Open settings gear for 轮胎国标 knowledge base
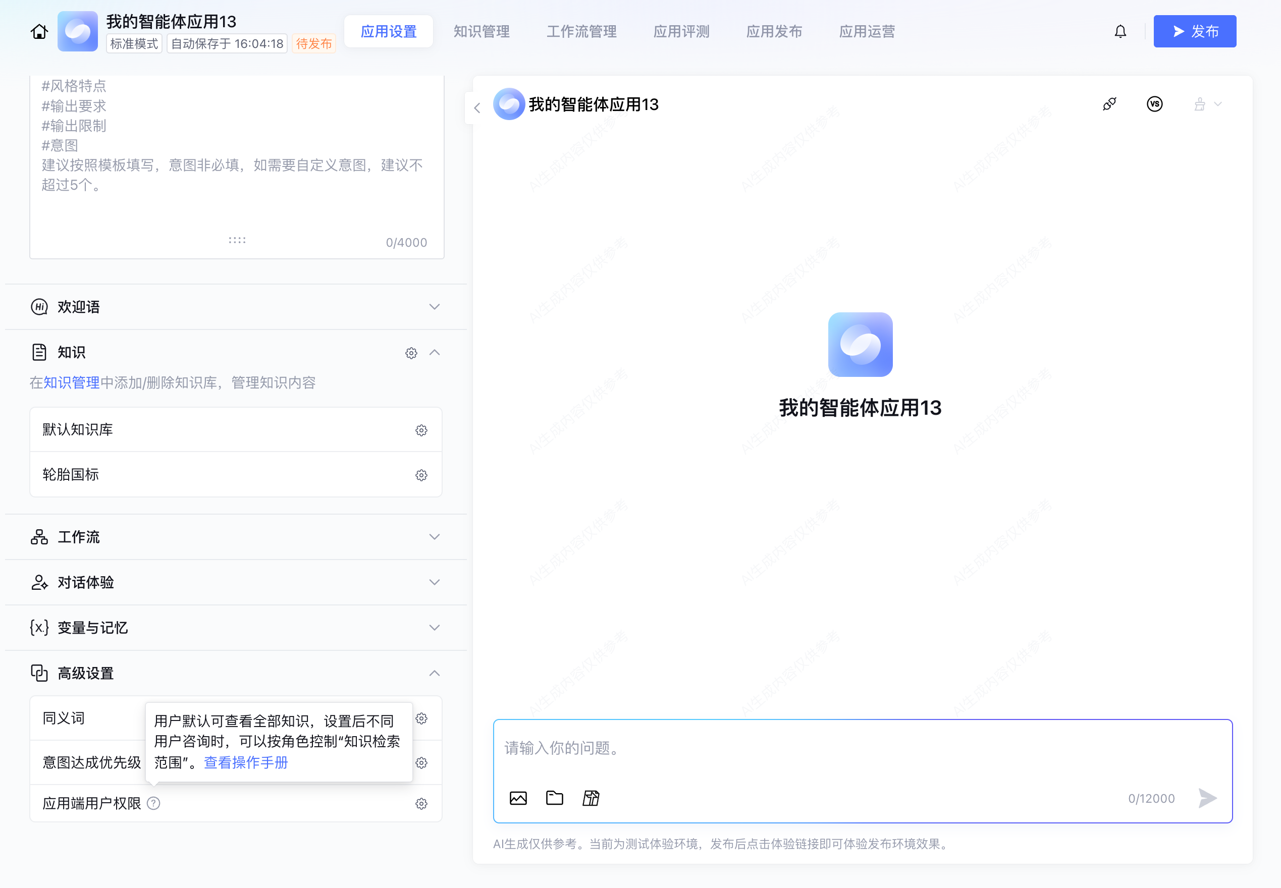1281x888 pixels. (421, 475)
